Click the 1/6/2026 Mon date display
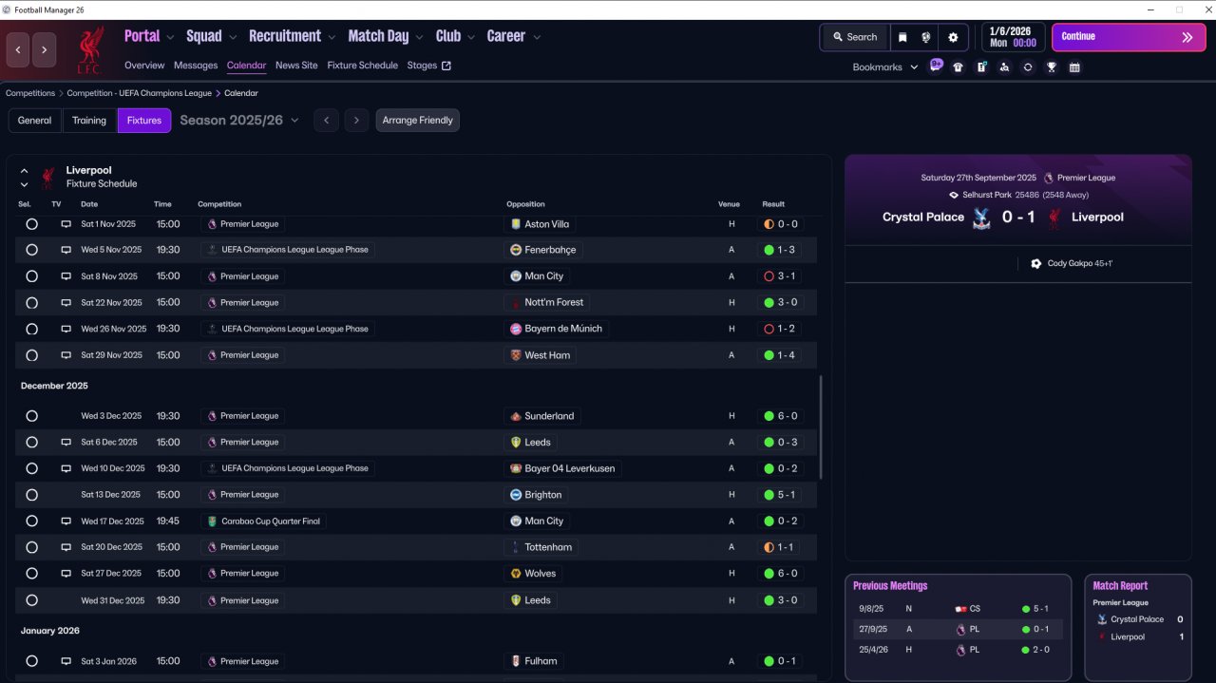 1013,37
